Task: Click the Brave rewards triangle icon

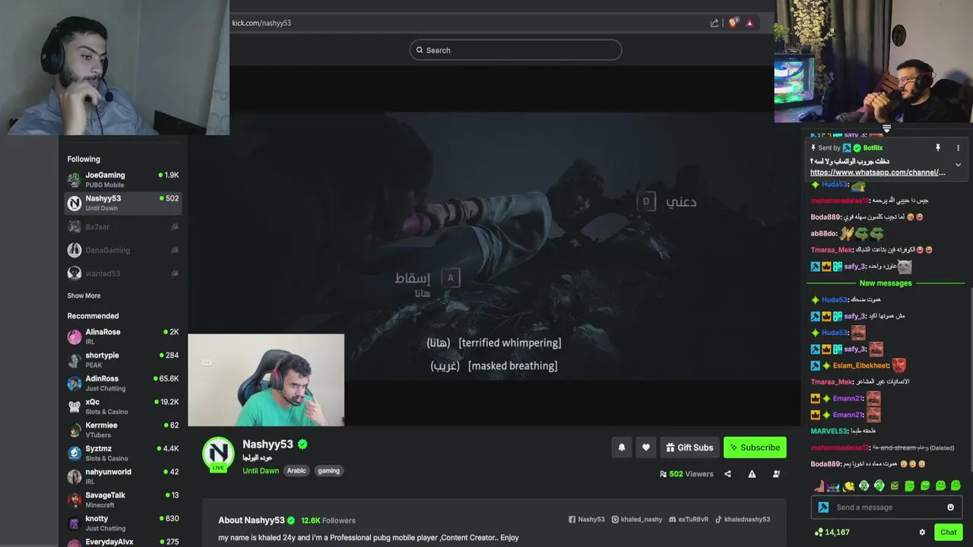Action: click(x=750, y=23)
